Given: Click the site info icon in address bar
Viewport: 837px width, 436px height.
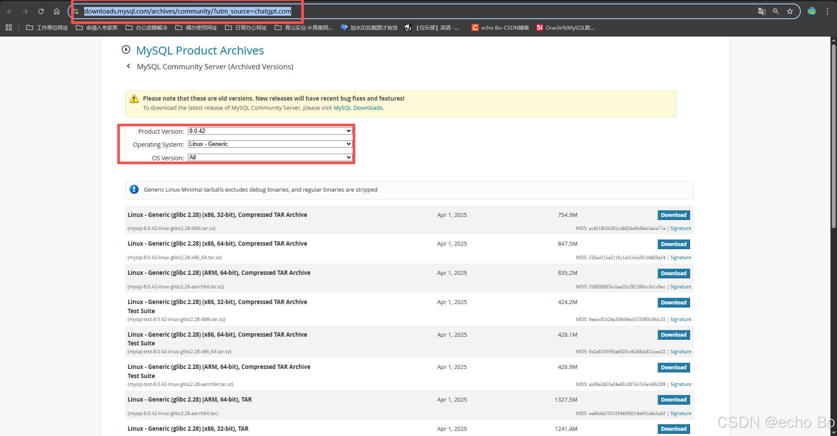Looking at the screenshot, I should [x=76, y=11].
